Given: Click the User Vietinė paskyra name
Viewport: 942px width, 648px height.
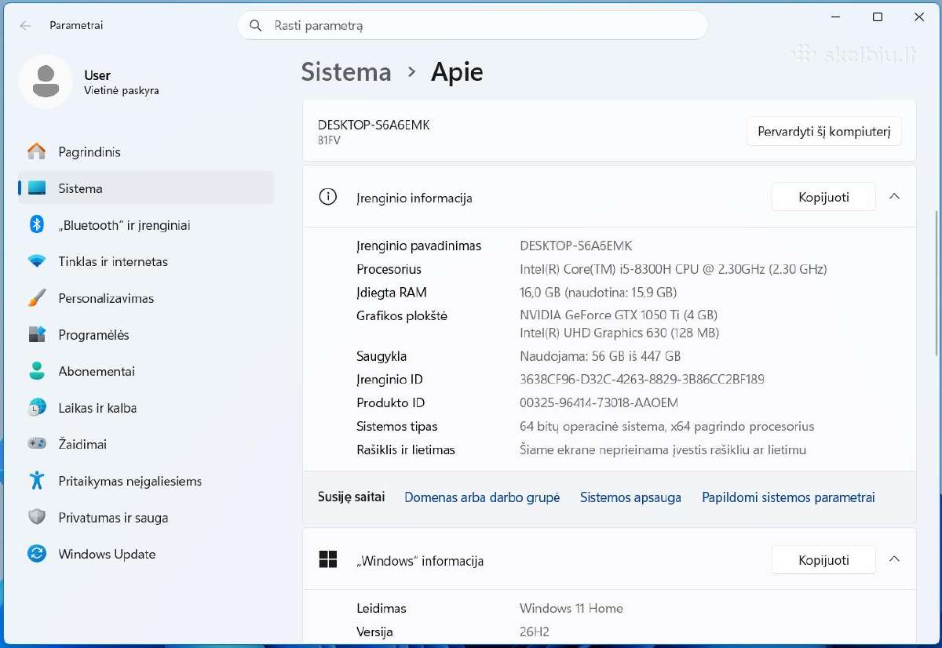Looking at the screenshot, I should [x=122, y=82].
